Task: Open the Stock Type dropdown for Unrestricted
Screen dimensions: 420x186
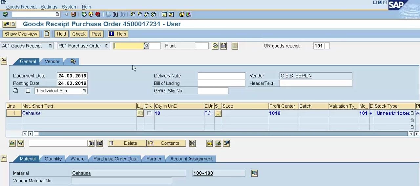Action: 412,113
